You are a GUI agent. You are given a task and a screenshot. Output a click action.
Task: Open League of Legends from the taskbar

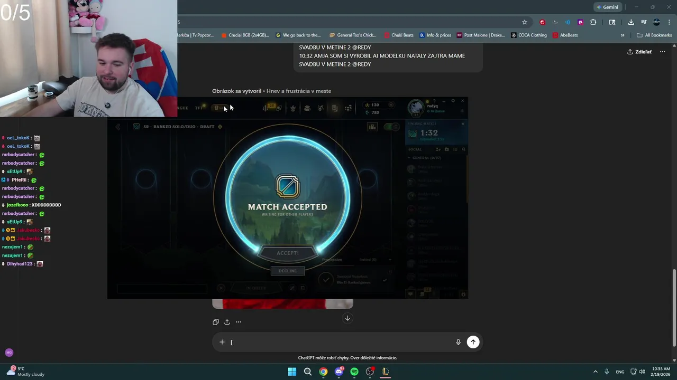(386, 372)
